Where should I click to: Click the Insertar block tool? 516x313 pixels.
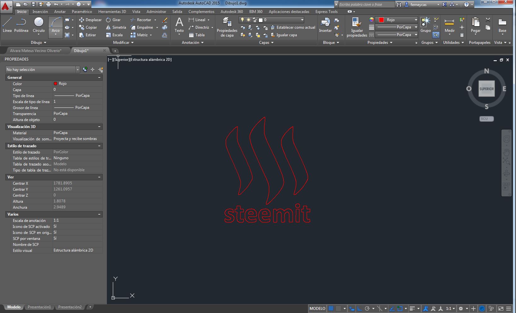(325, 25)
